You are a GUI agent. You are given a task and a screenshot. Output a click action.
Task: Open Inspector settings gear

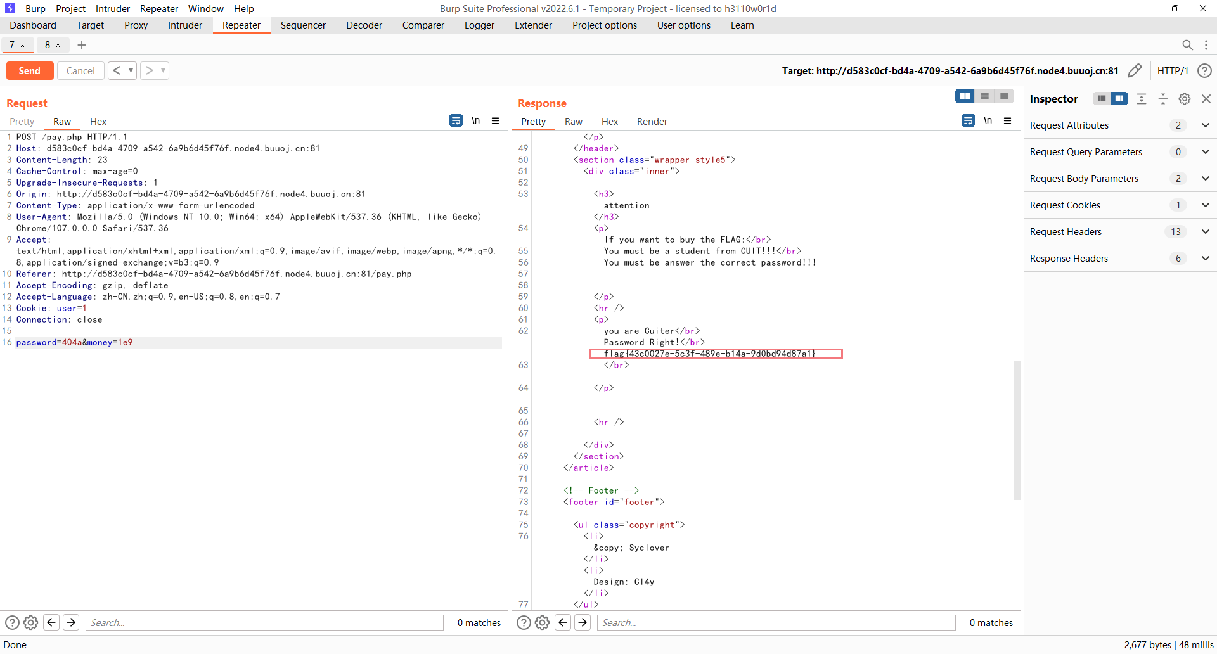tap(1185, 99)
